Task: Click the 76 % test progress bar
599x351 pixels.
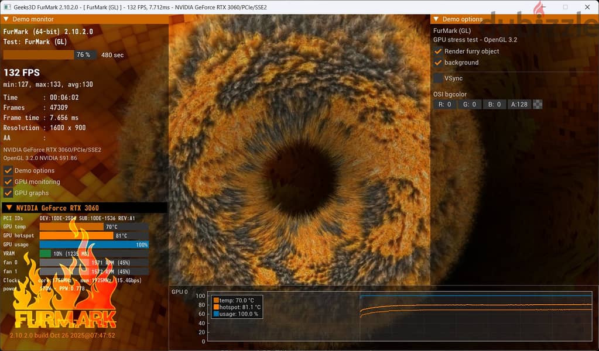Action: tap(50, 55)
